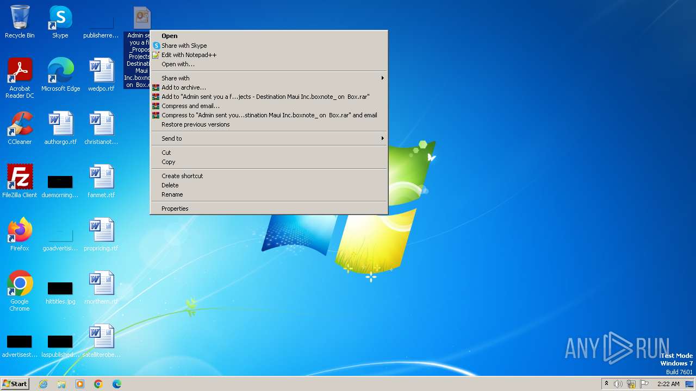Select advertisest desktop file

[20, 345]
